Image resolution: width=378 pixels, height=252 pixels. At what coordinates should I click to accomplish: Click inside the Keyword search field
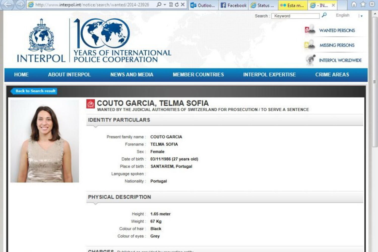295,16
